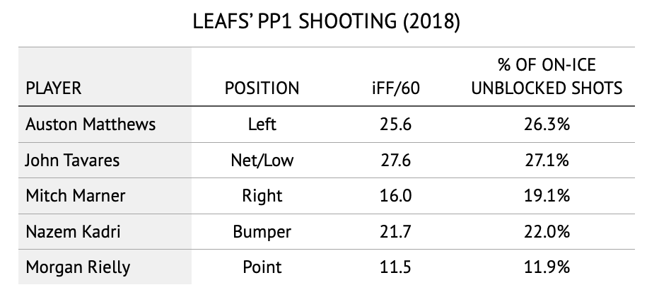Select the Nazem Kadri player cell
The width and height of the screenshot is (659, 297).
73,231
